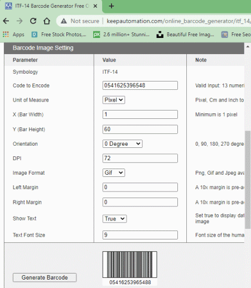Click the Show Text label

point(25,218)
